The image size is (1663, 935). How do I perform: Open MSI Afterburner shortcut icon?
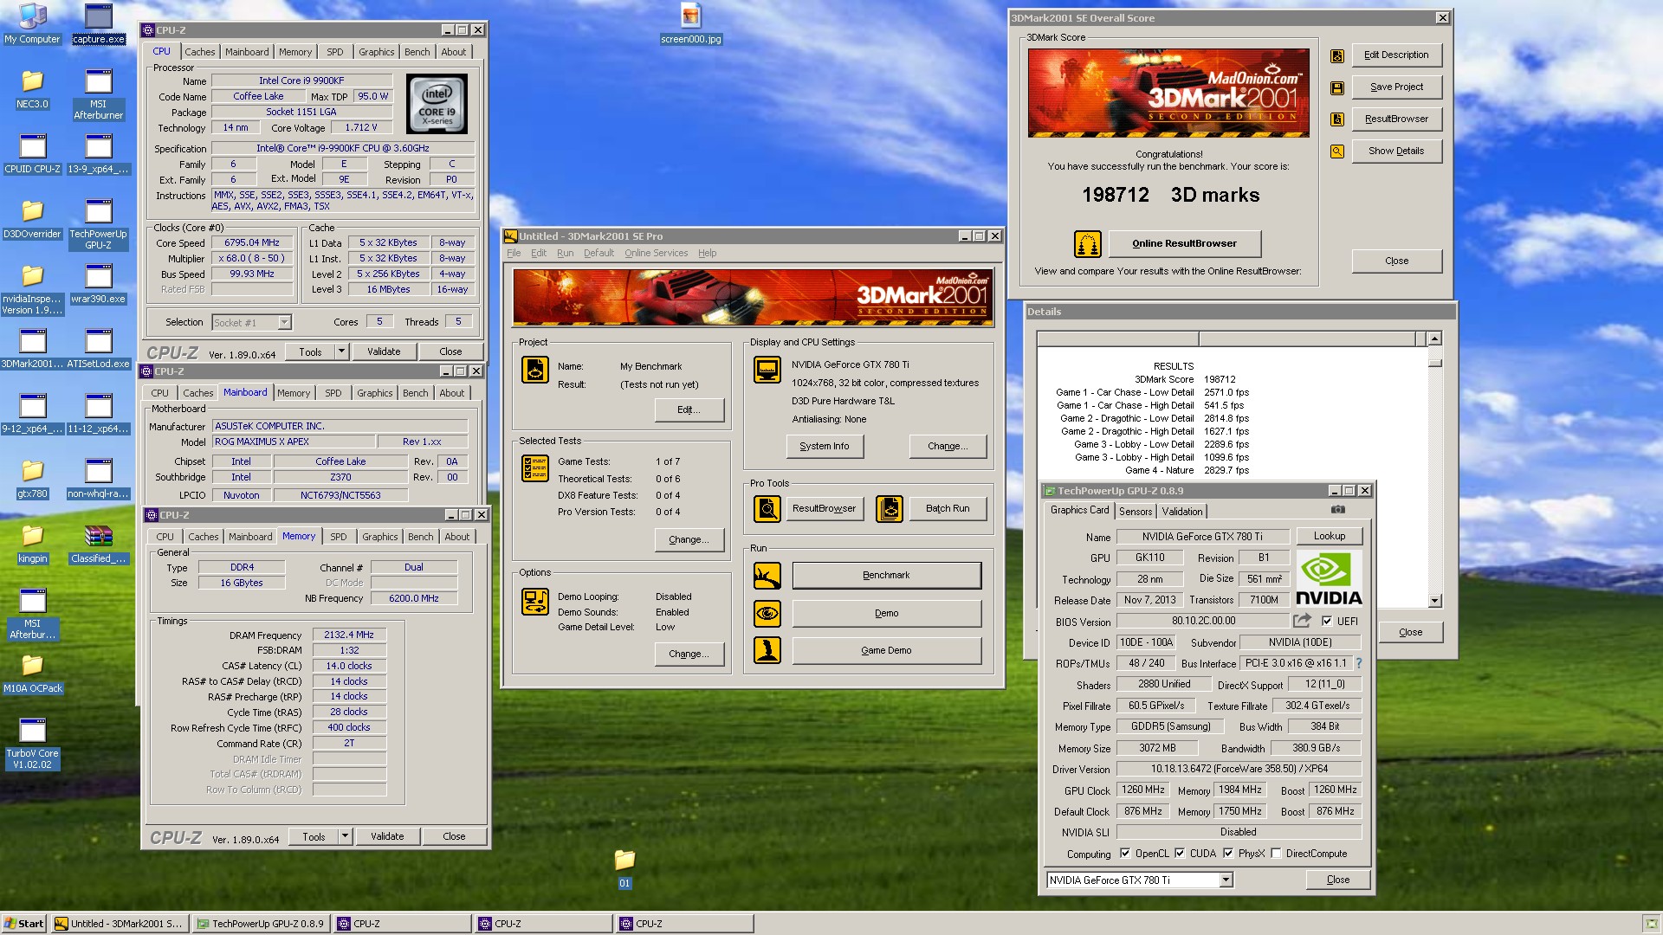click(98, 93)
